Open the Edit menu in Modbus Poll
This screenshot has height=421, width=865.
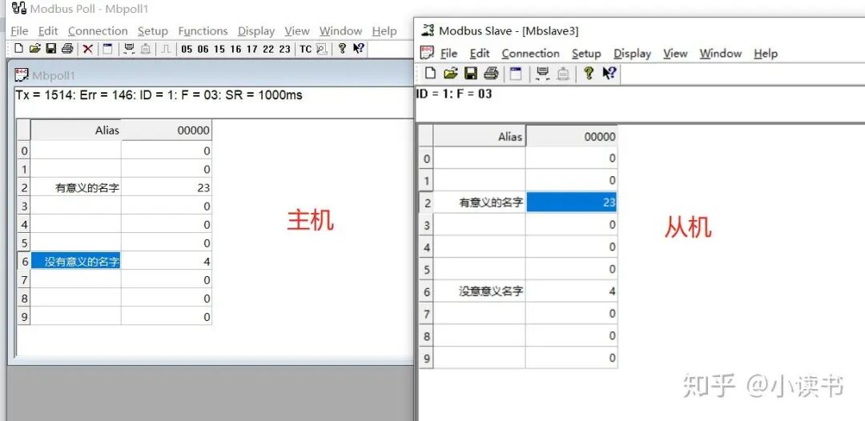click(x=48, y=31)
